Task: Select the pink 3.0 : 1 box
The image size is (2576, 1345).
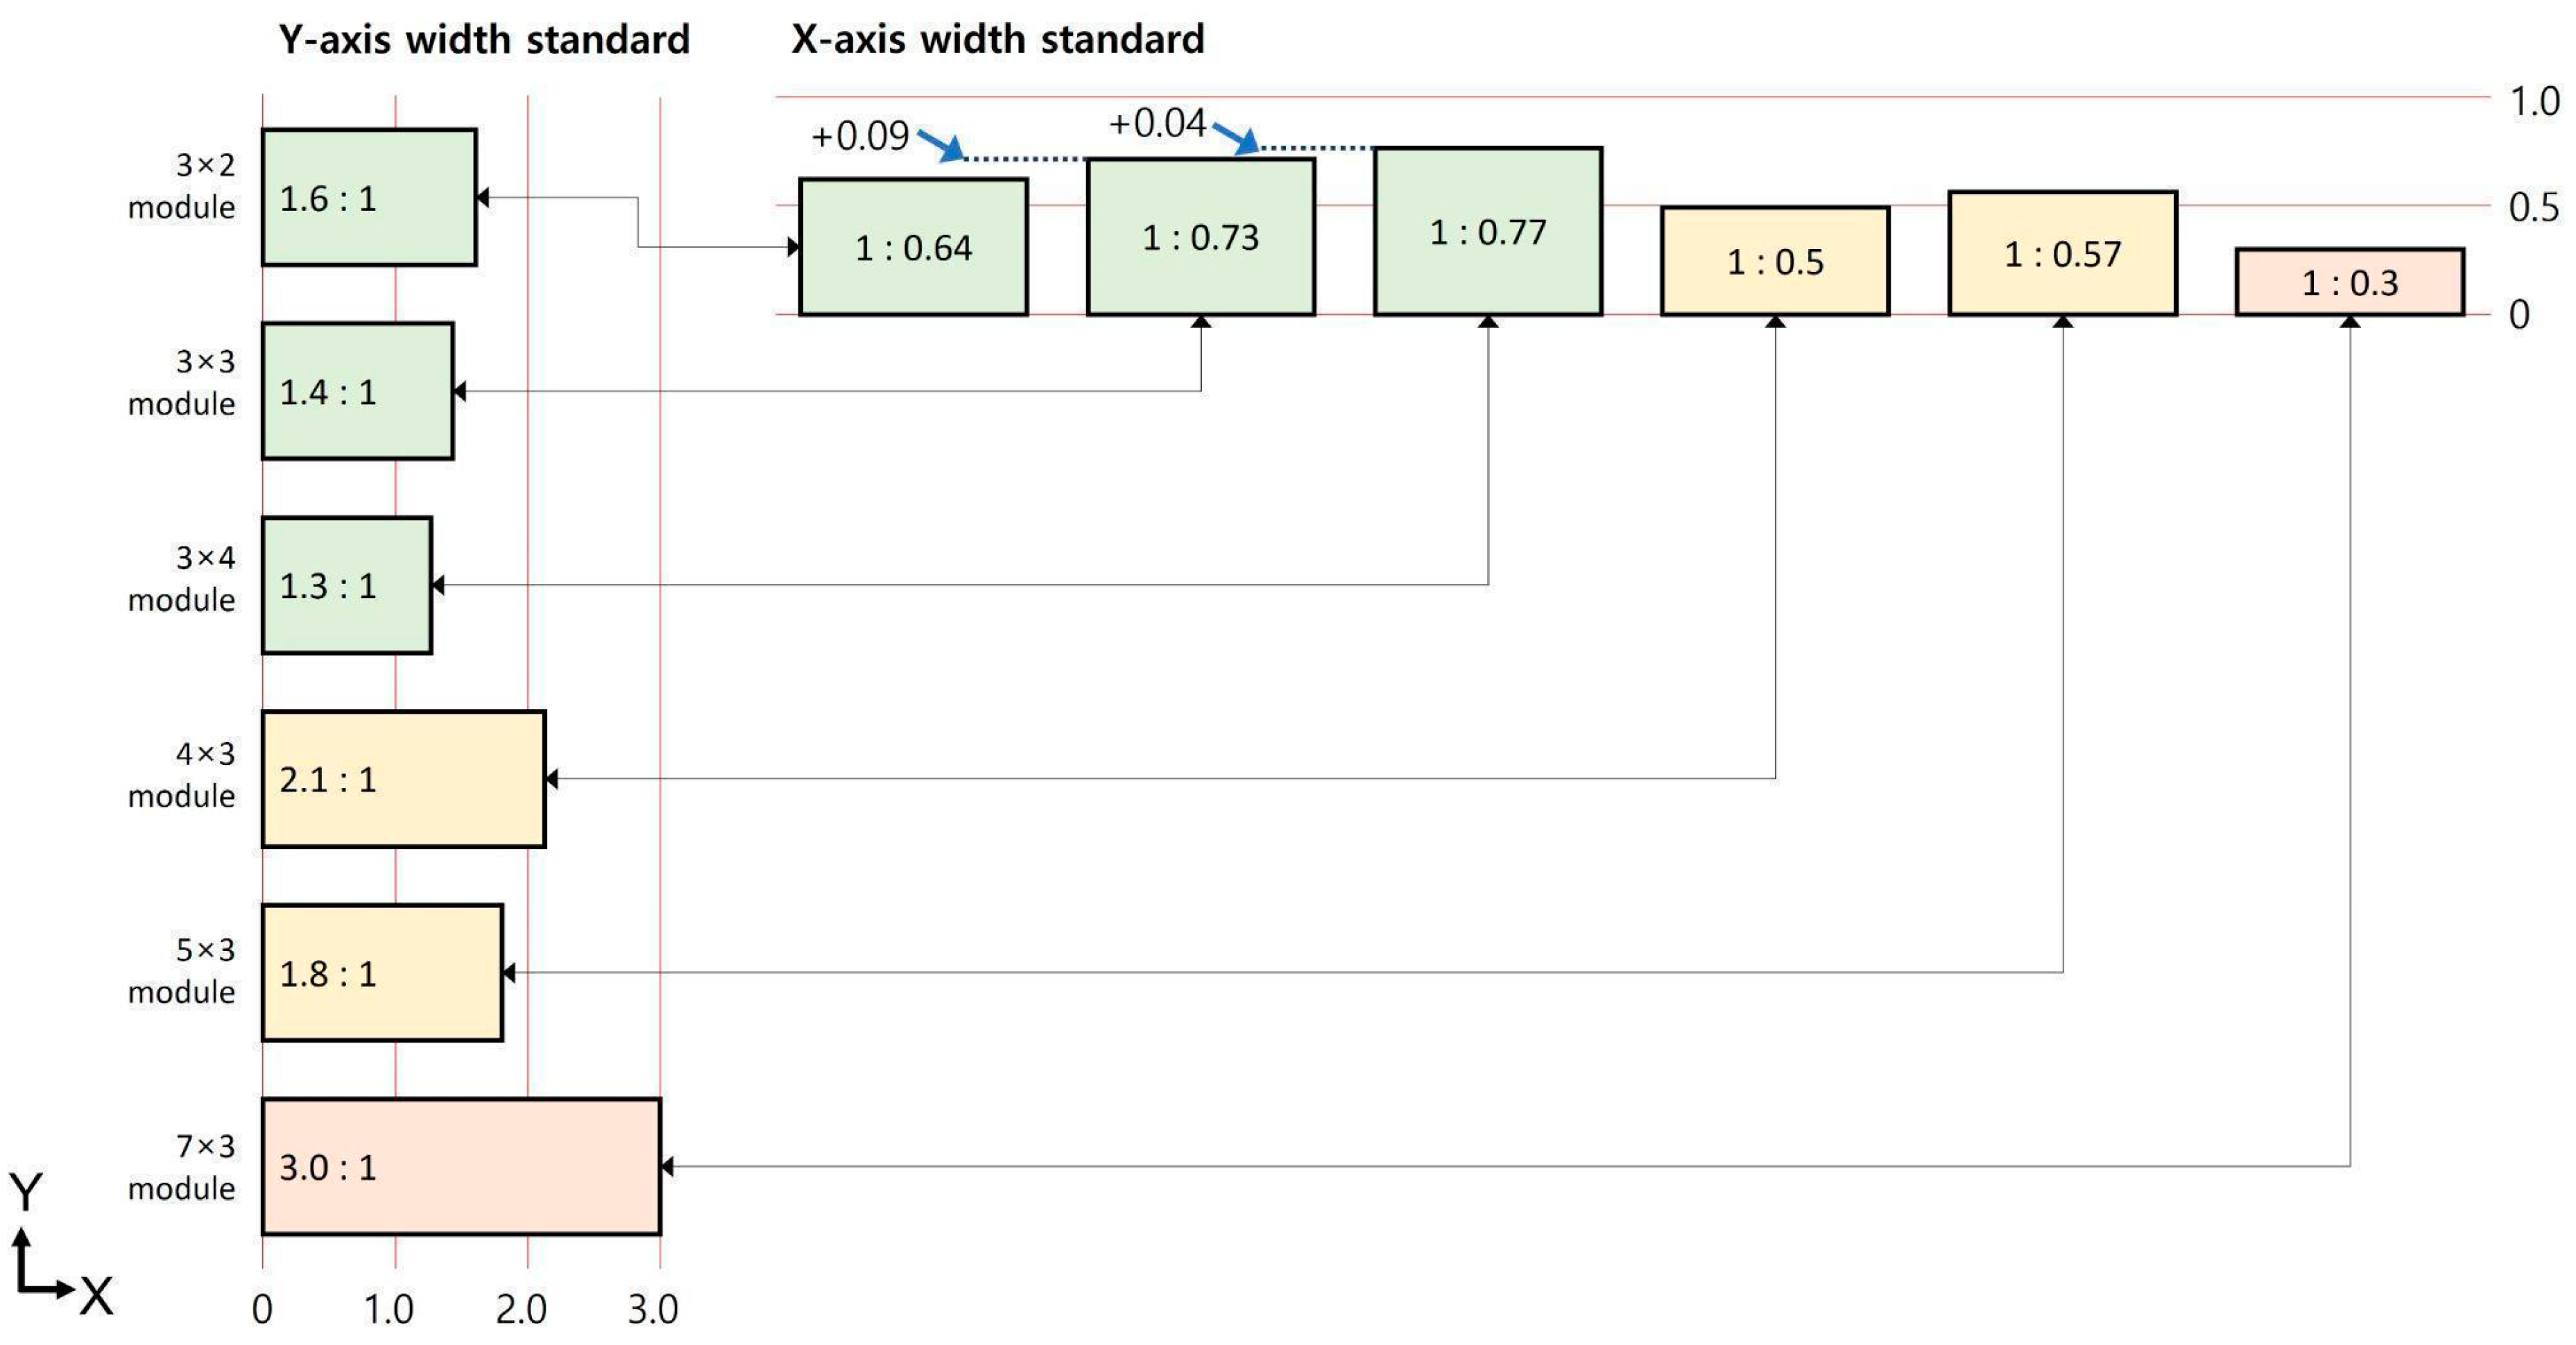Action: pos(461,1167)
